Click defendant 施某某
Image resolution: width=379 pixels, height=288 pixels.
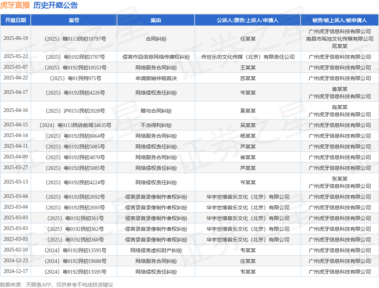click(340, 107)
